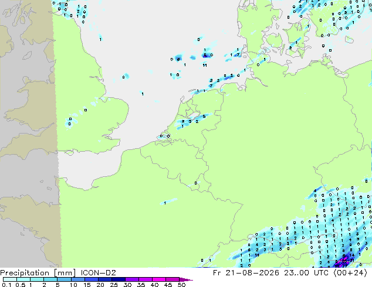Click the "(00+24)" forecast offset text
The height and width of the screenshot is (287, 372).
point(350,273)
